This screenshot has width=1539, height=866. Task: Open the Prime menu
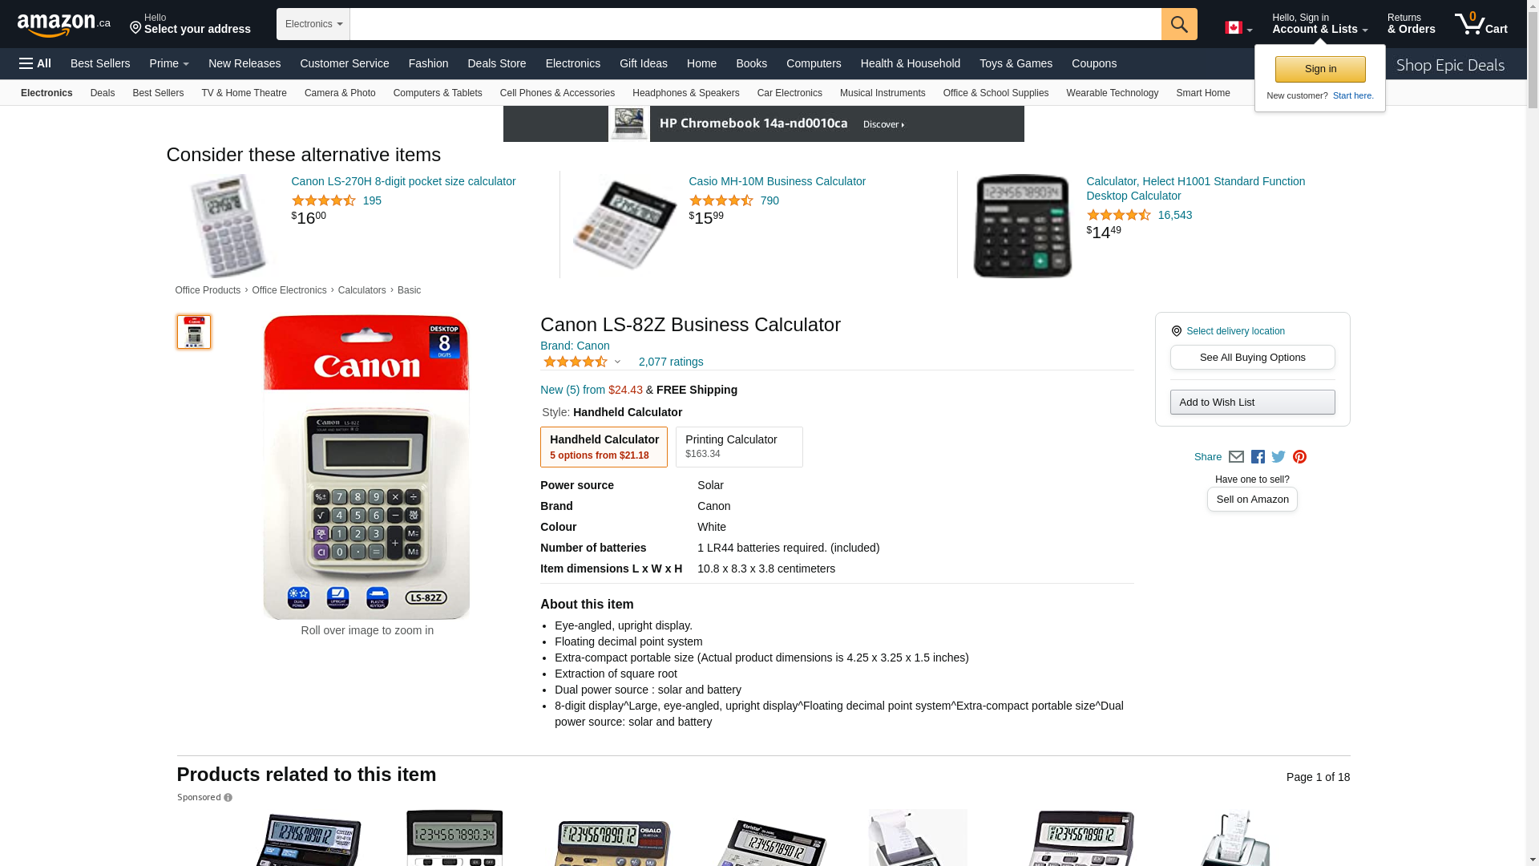point(169,63)
